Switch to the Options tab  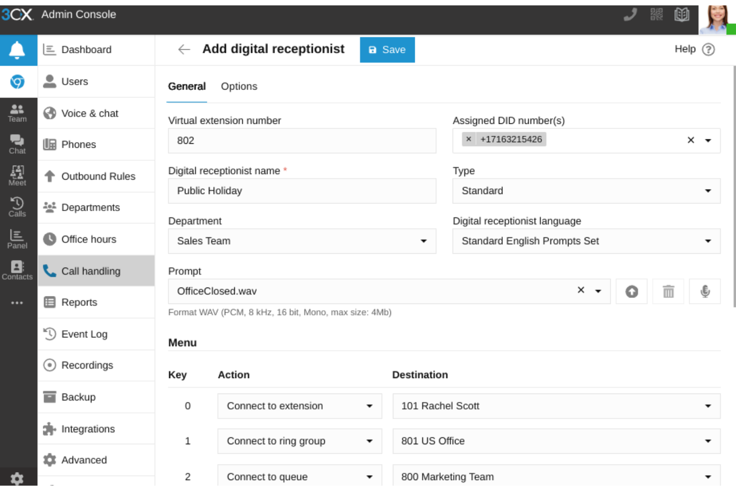click(239, 86)
